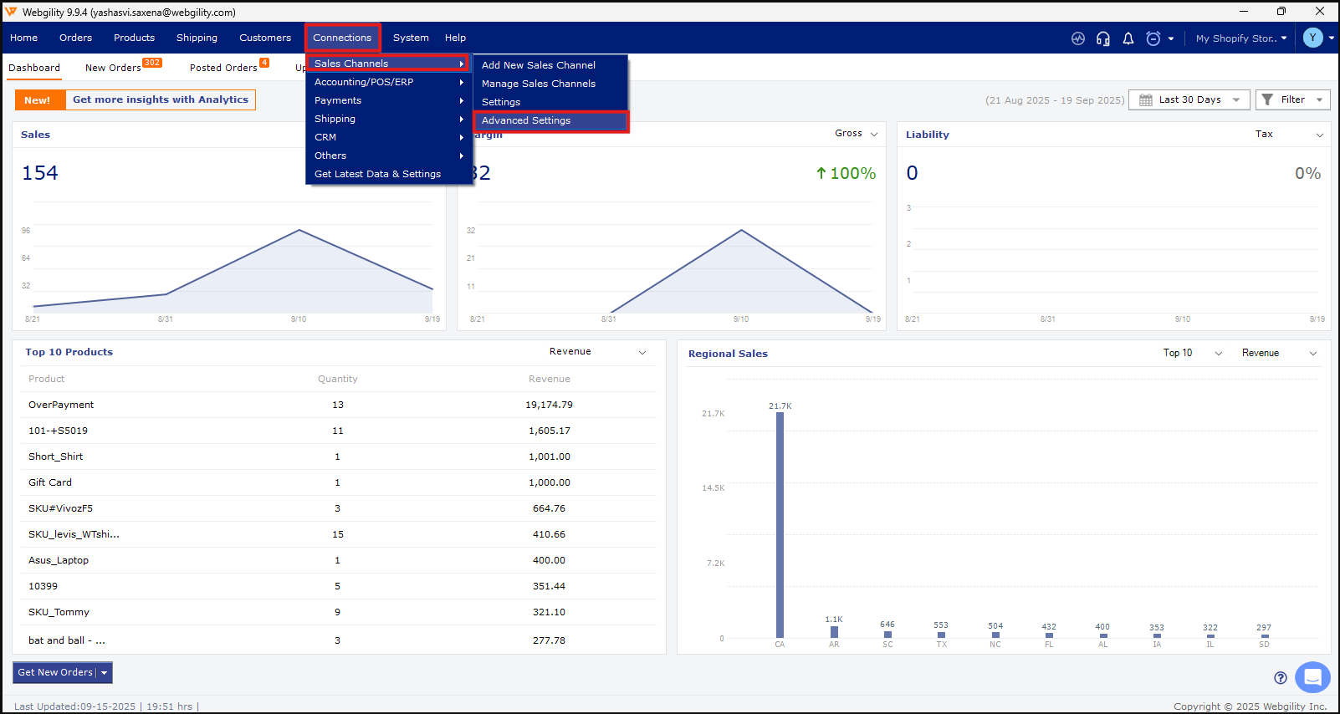Viewport: 1340px width, 714px height.
Task: Click Get more insights with Analytics
Action: (x=160, y=99)
